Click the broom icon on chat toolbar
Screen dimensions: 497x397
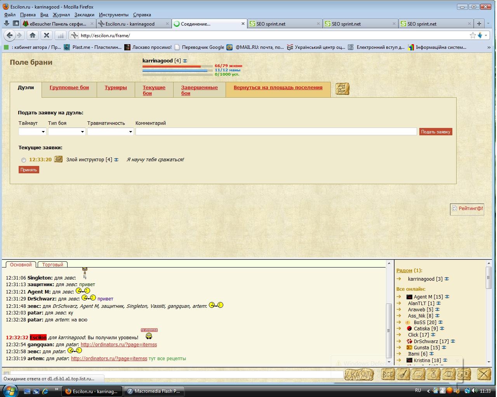[404, 374]
